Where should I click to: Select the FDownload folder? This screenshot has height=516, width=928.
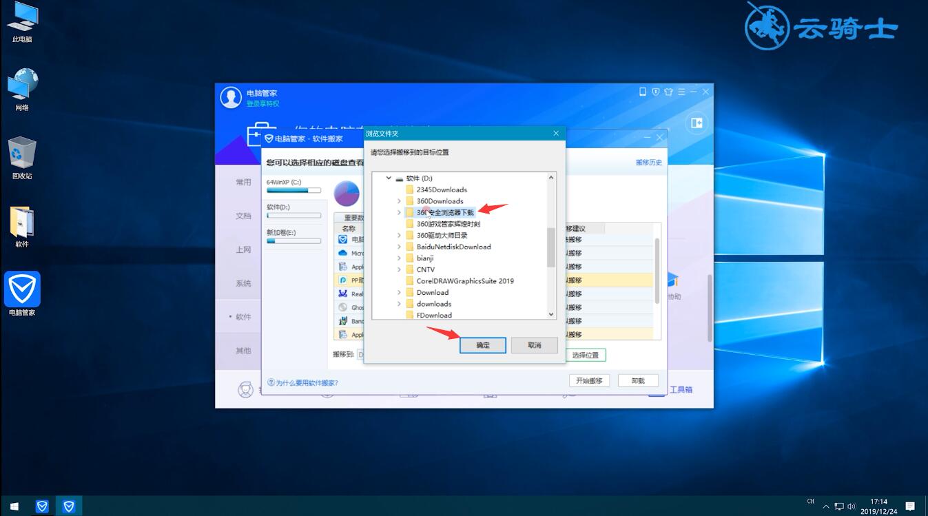(x=434, y=316)
